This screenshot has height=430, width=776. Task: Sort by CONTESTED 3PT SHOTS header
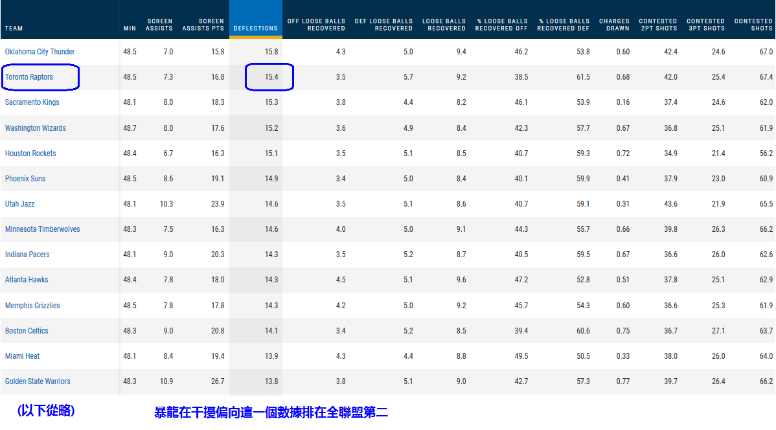click(x=706, y=25)
